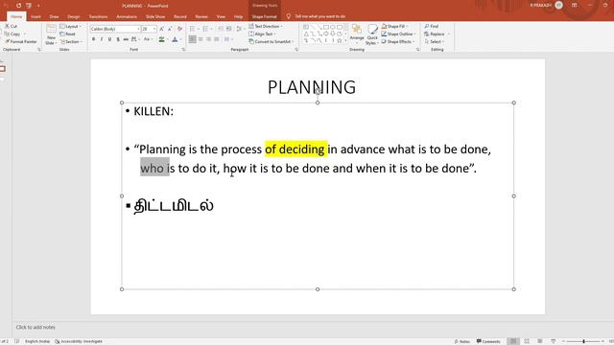Activate the Format Painter
This screenshot has height=345, width=614.
(21, 41)
